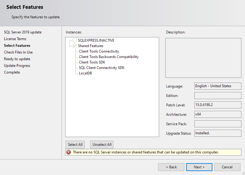Click Select All to choose all features
245x175 pixels.
[x=75, y=144]
